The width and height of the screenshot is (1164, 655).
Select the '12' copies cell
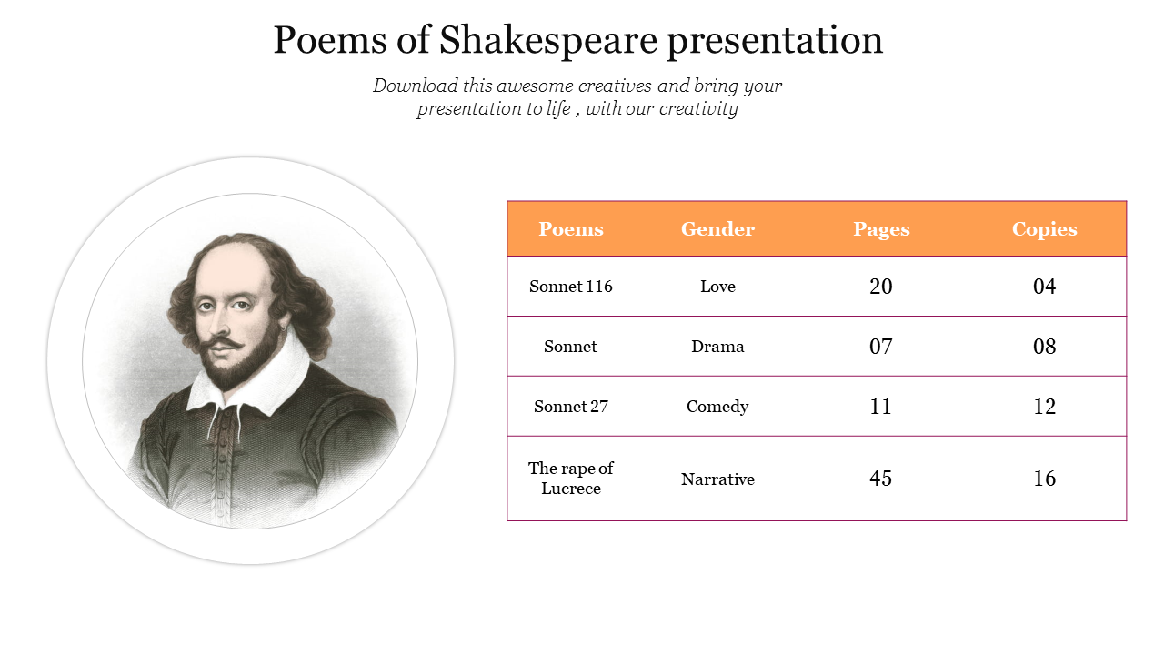pyautogui.click(x=1044, y=407)
